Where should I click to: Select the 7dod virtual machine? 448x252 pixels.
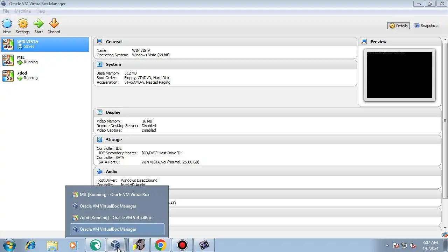[45, 76]
